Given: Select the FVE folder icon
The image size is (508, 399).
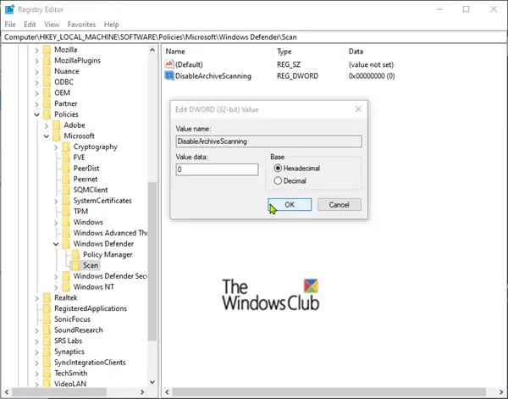Looking at the screenshot, I should coord(66,158).
